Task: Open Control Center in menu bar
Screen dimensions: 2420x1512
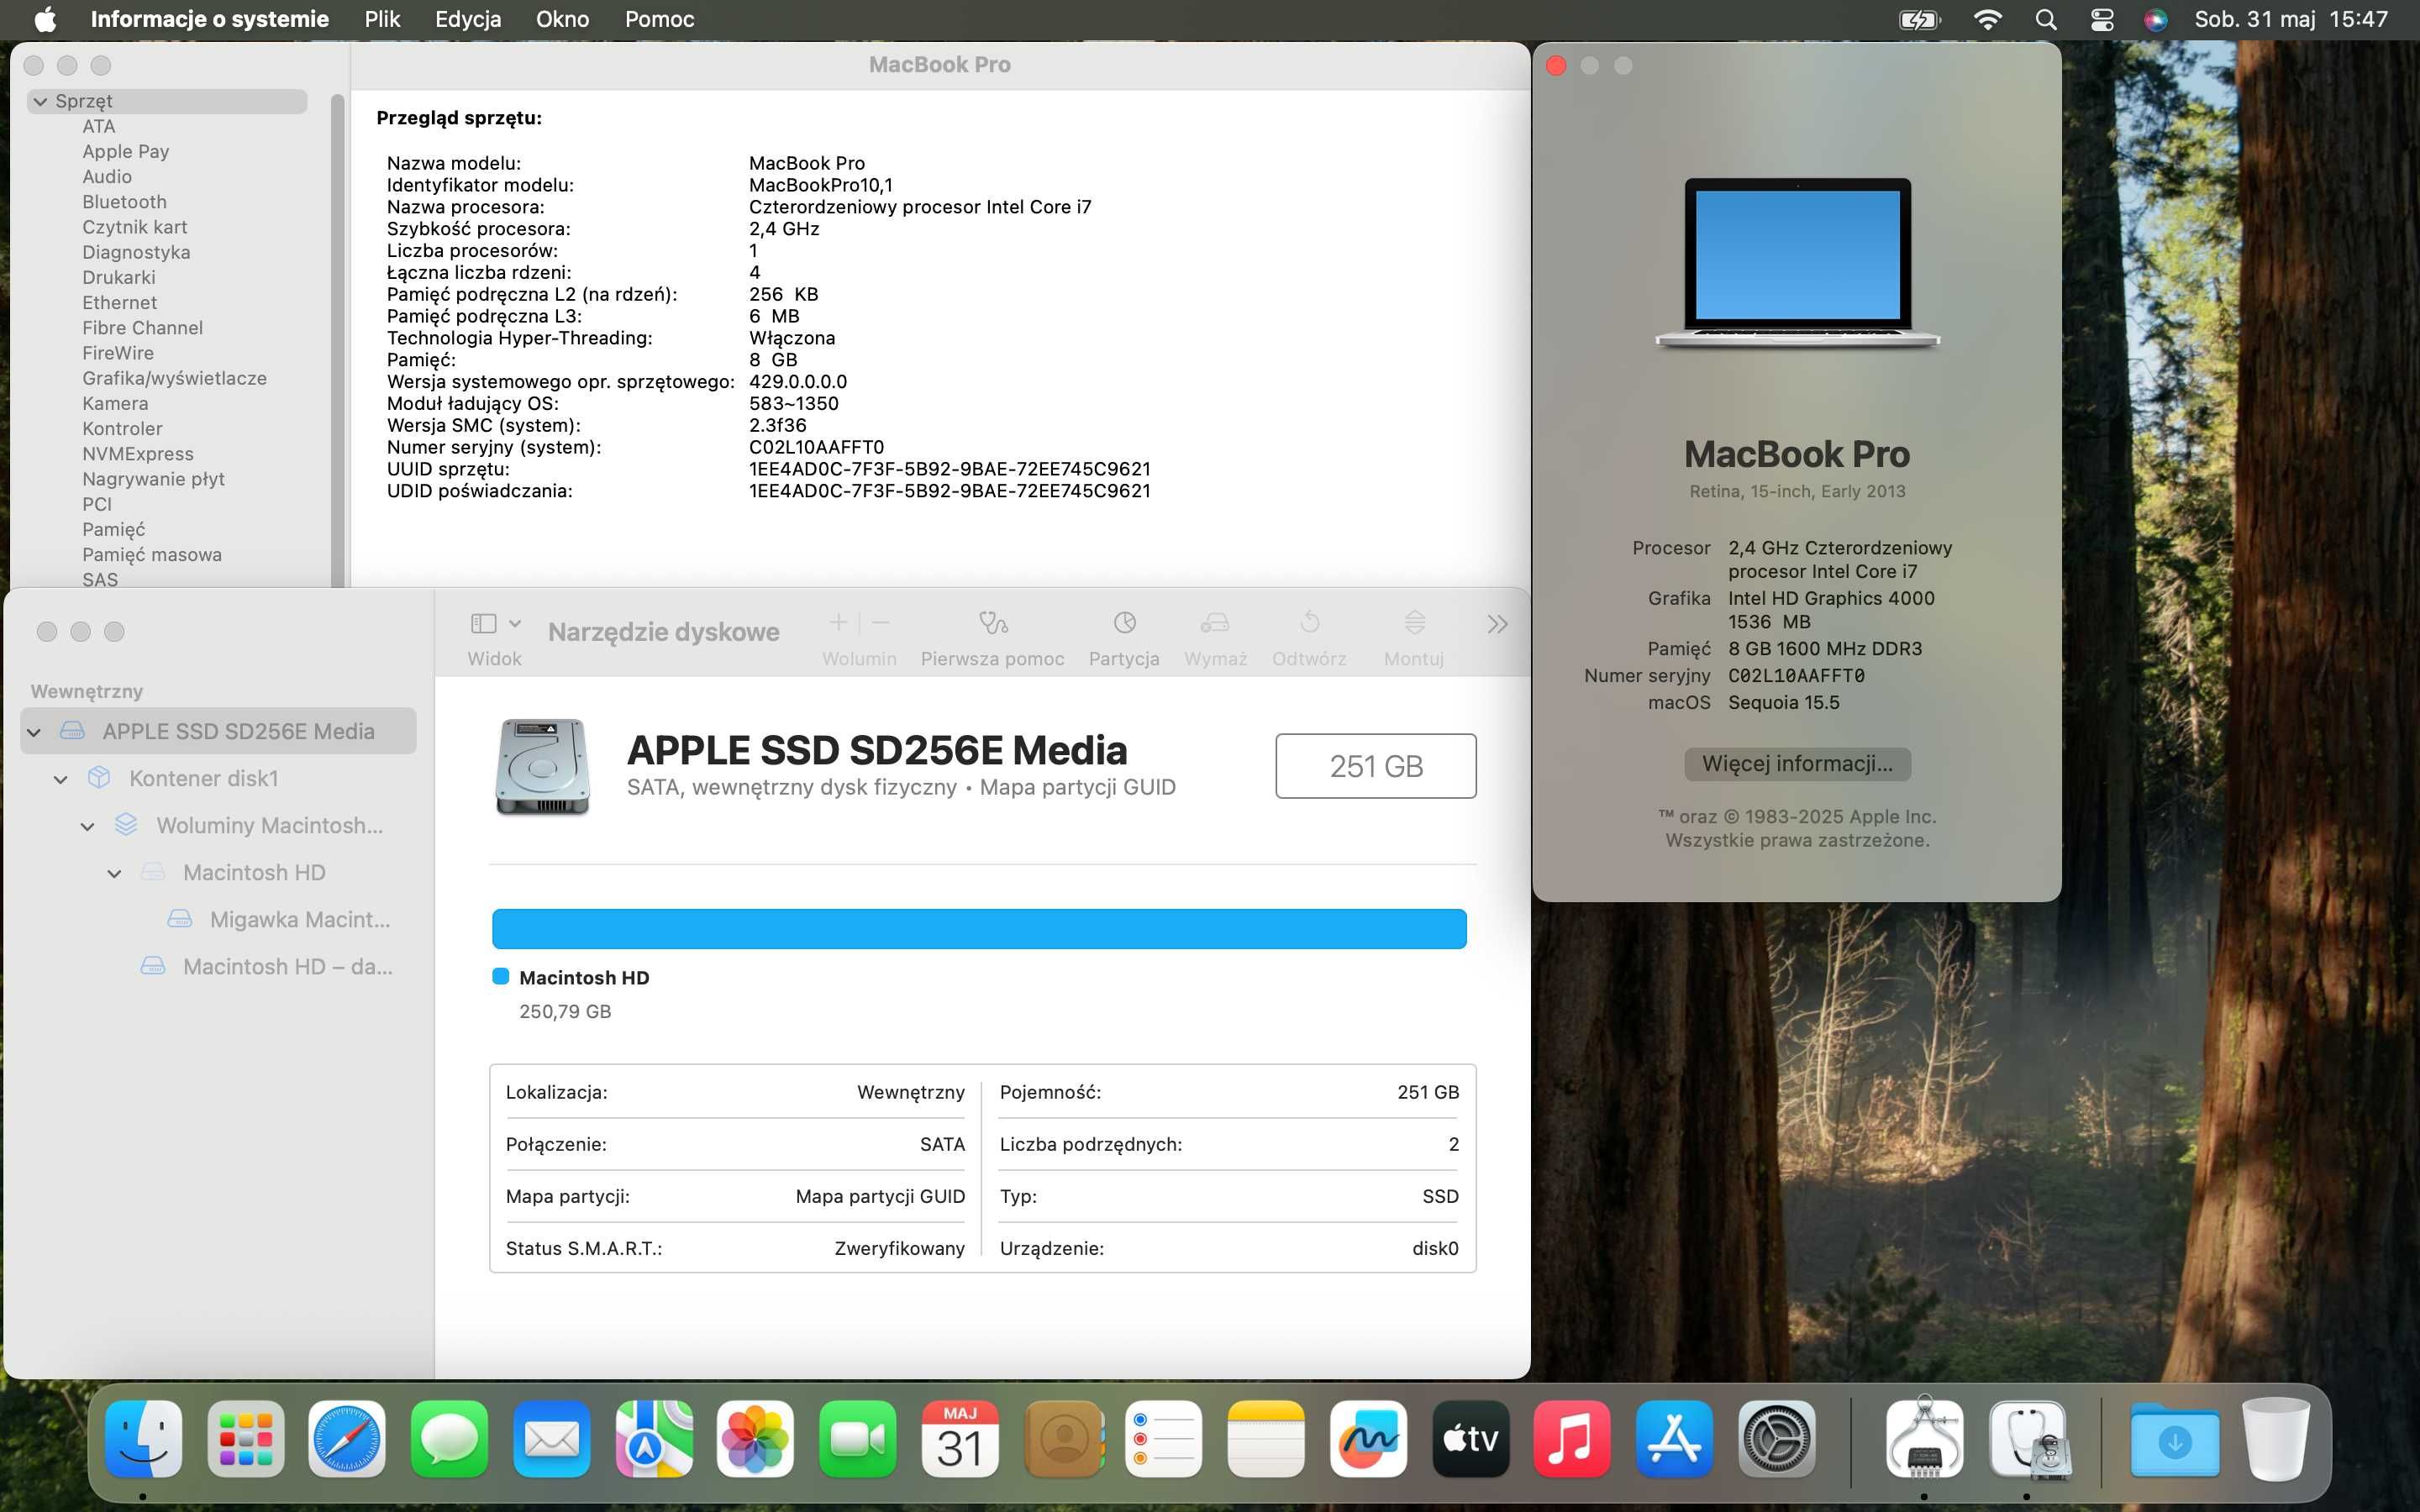Action: click(2101, 19)
